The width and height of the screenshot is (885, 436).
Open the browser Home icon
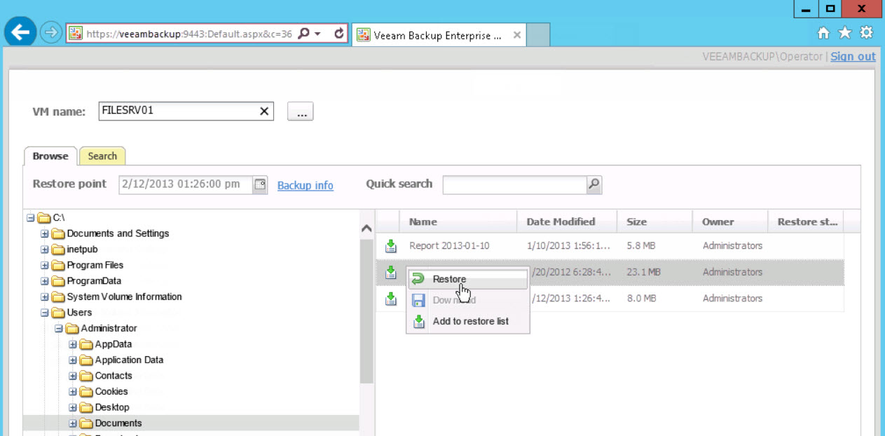(x=824, y=33)
